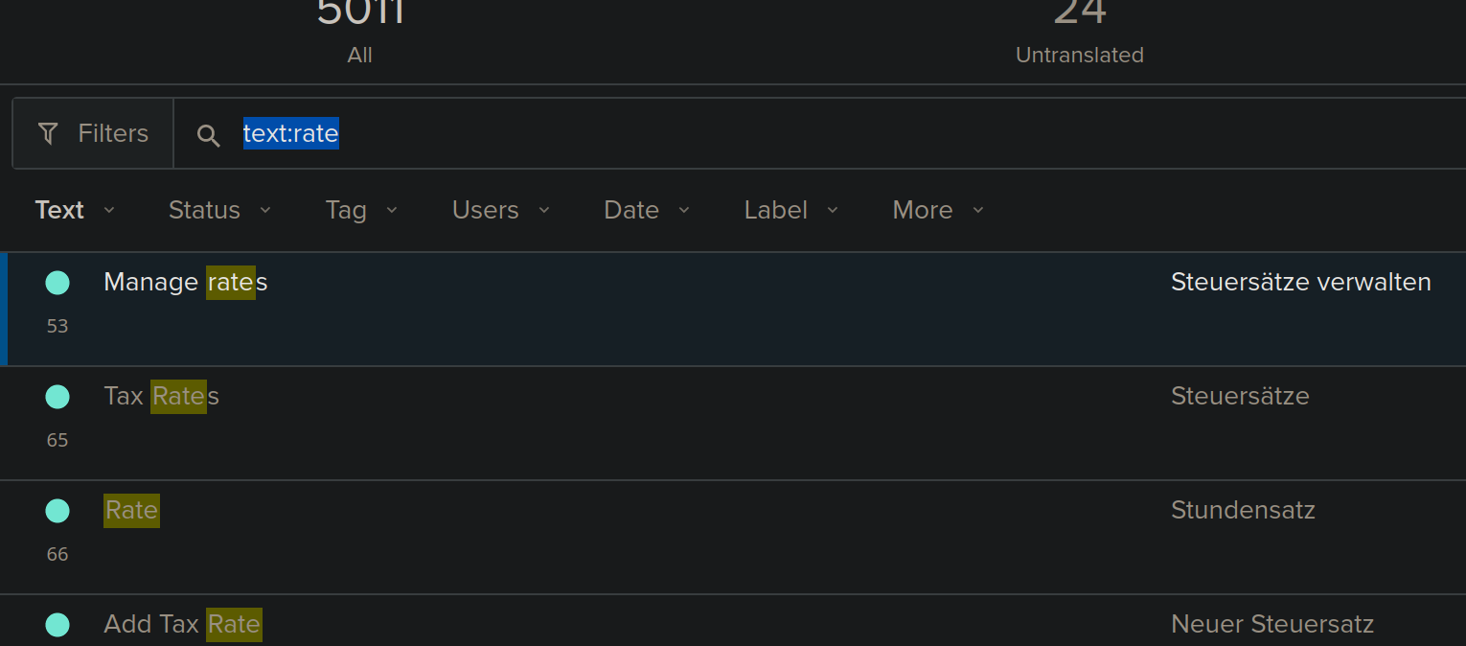Click the status circle beside Tax Rates

[x=57, y=397]
